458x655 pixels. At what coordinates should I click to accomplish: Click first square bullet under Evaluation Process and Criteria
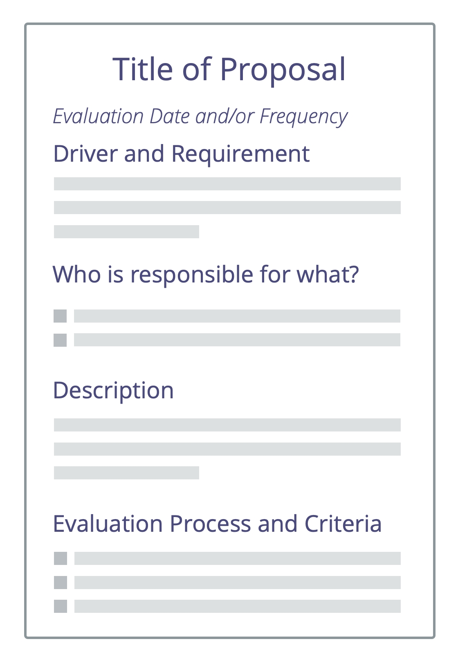tap(61, 558)
